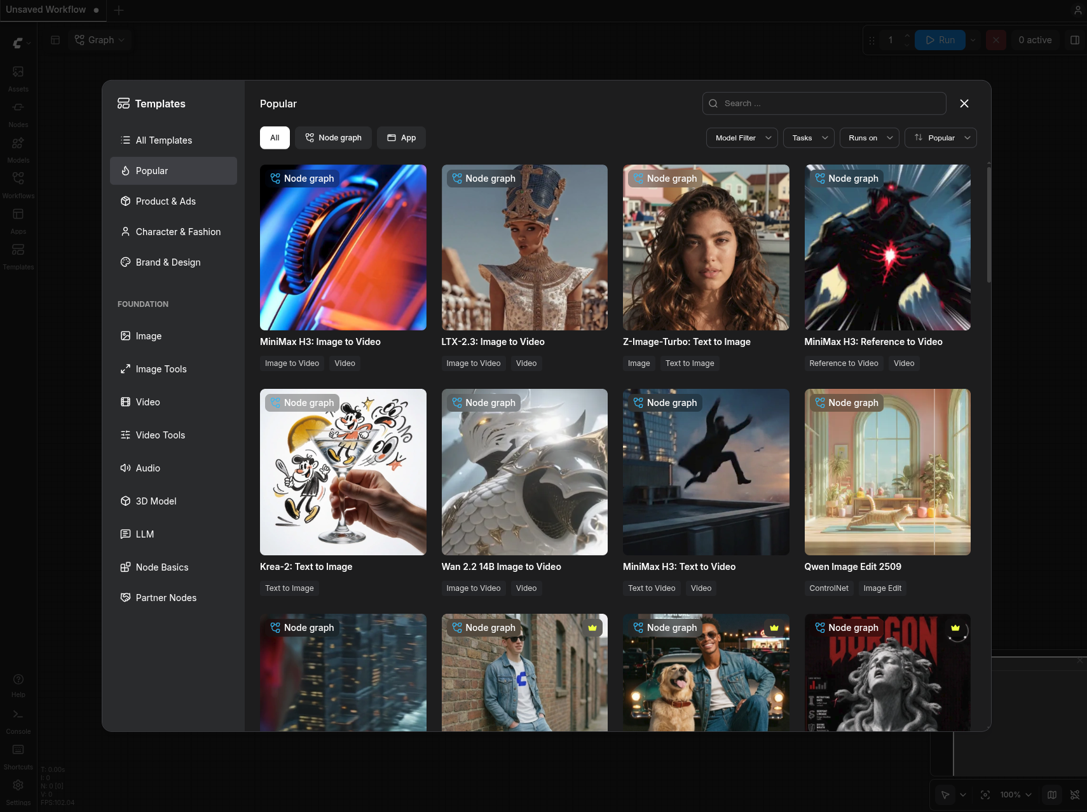Viewport: 1087px width, 812px height.
Task: Open the Model Filter dropdown
Action: pyautogui.click(x=742, y=138)
